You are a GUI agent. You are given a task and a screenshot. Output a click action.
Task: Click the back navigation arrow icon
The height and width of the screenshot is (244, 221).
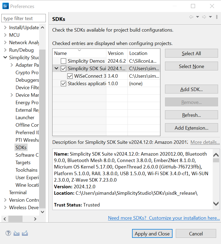coord(191,17)
